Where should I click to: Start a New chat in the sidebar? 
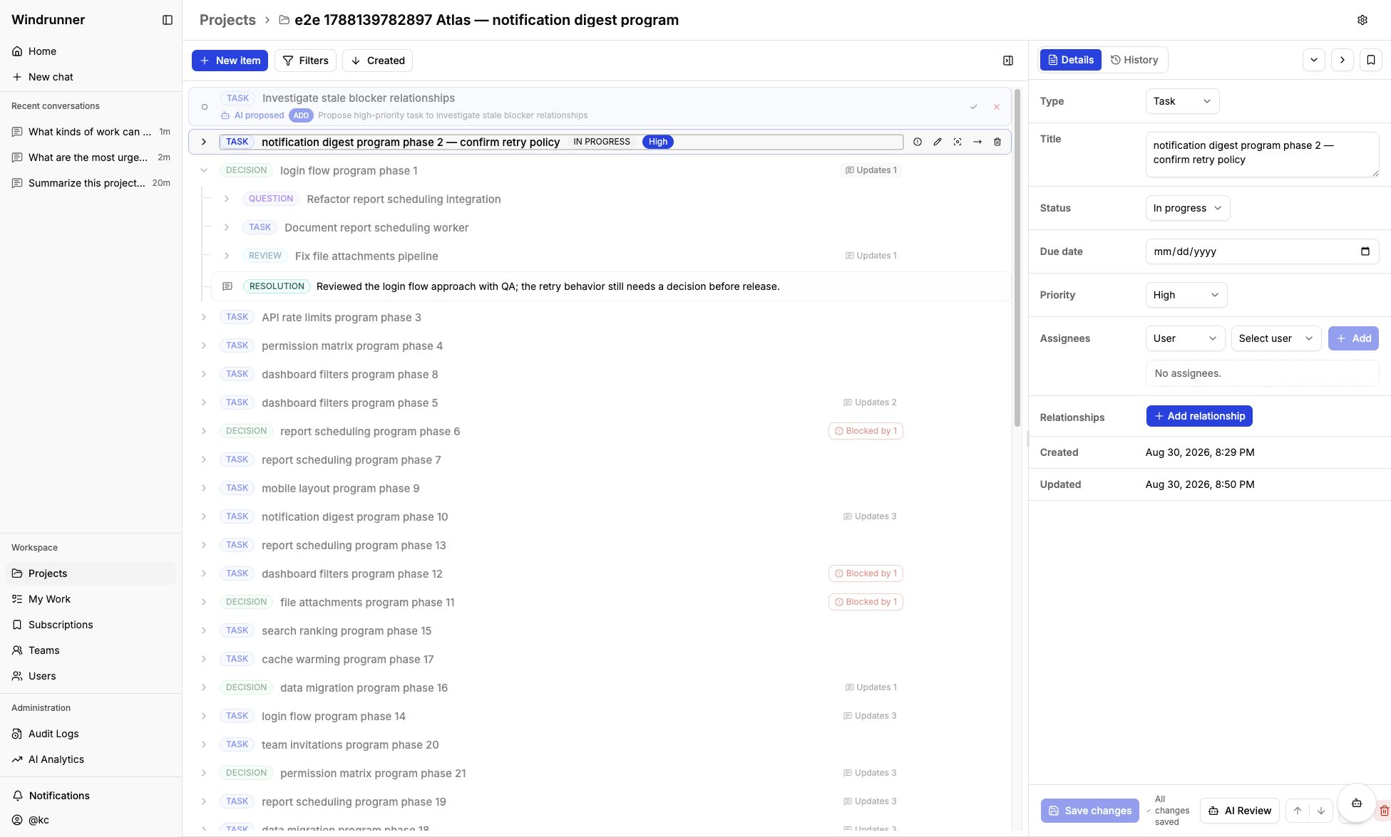(x=91, y=77)
